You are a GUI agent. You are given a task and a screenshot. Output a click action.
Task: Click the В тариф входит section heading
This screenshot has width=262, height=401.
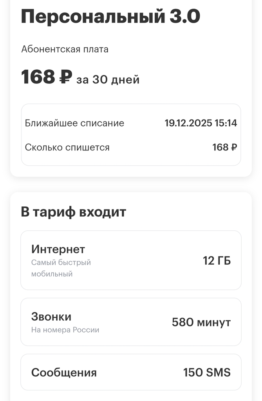(73, 212)
